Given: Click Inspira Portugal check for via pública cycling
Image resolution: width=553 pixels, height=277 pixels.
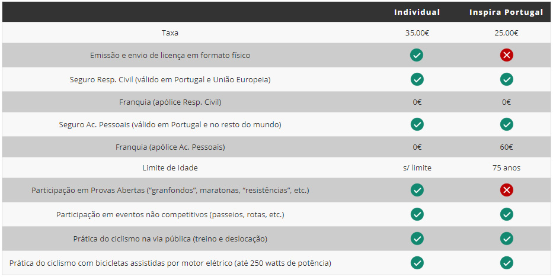Looking at the screenshot, I should click(x=506, y=239).
